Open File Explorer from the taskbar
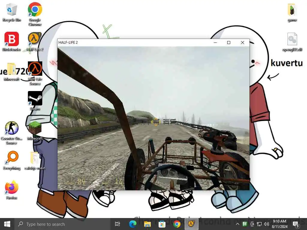 pos(147,224)
